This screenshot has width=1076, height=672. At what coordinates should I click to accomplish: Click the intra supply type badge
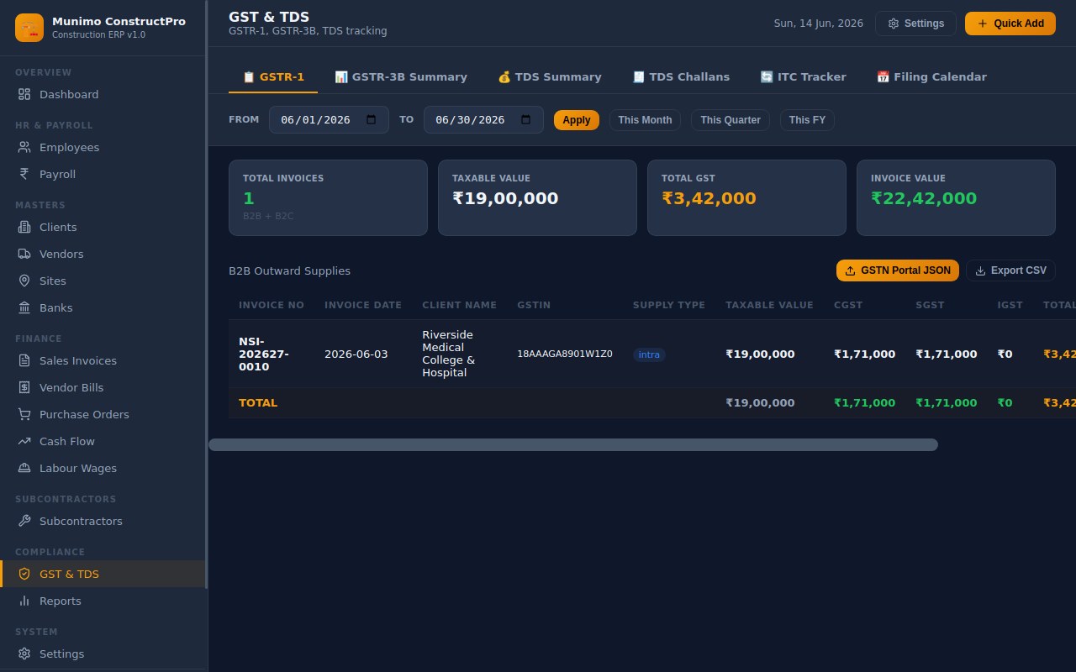pyautogui.click(x=649, y=354)
